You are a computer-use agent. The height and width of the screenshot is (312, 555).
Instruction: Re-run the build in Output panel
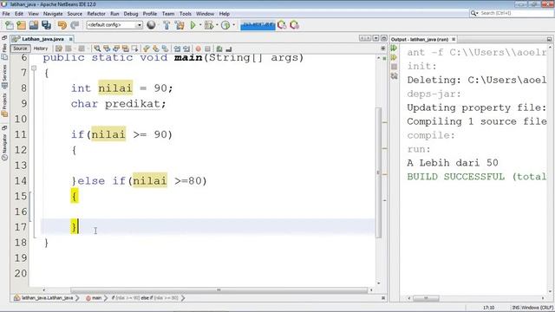coord(394,49)
